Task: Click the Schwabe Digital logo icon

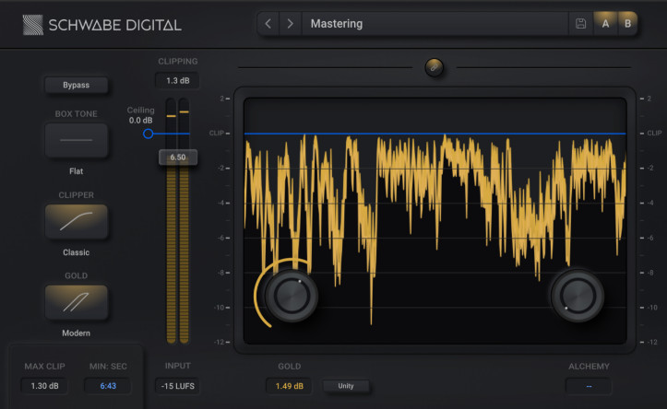Action: tap(33, 25)
